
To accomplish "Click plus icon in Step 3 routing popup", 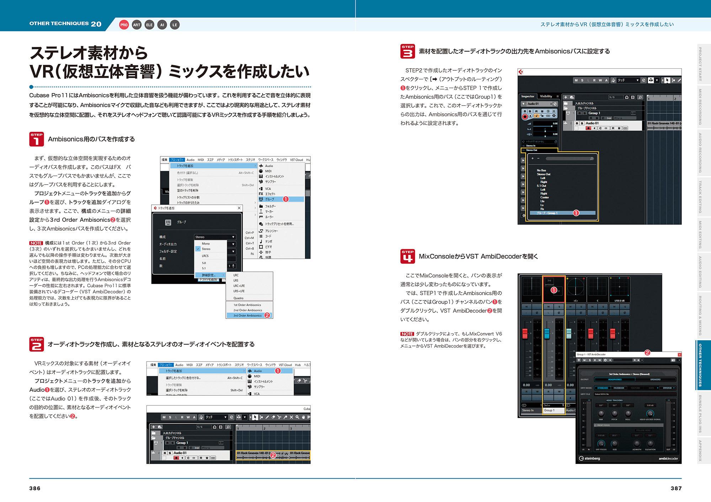I will (x=532, y=159).
